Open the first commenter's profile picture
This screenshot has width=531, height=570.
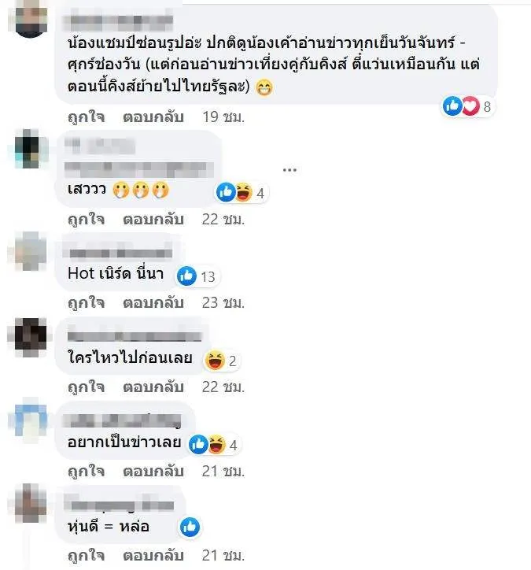[31, 19]
